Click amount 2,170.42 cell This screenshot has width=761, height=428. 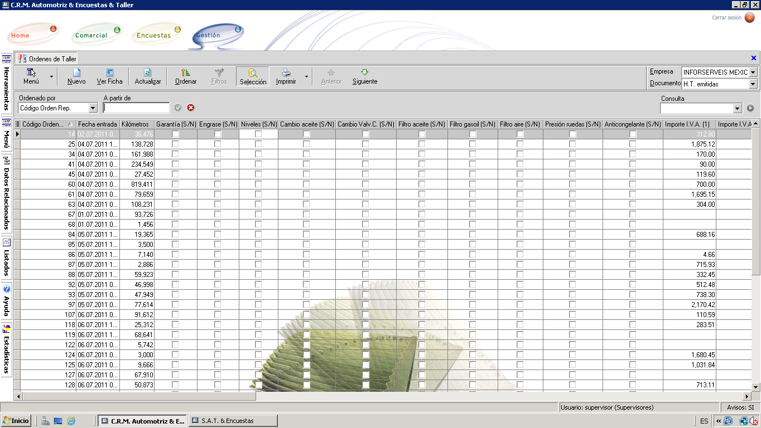(x=689, y=305)
